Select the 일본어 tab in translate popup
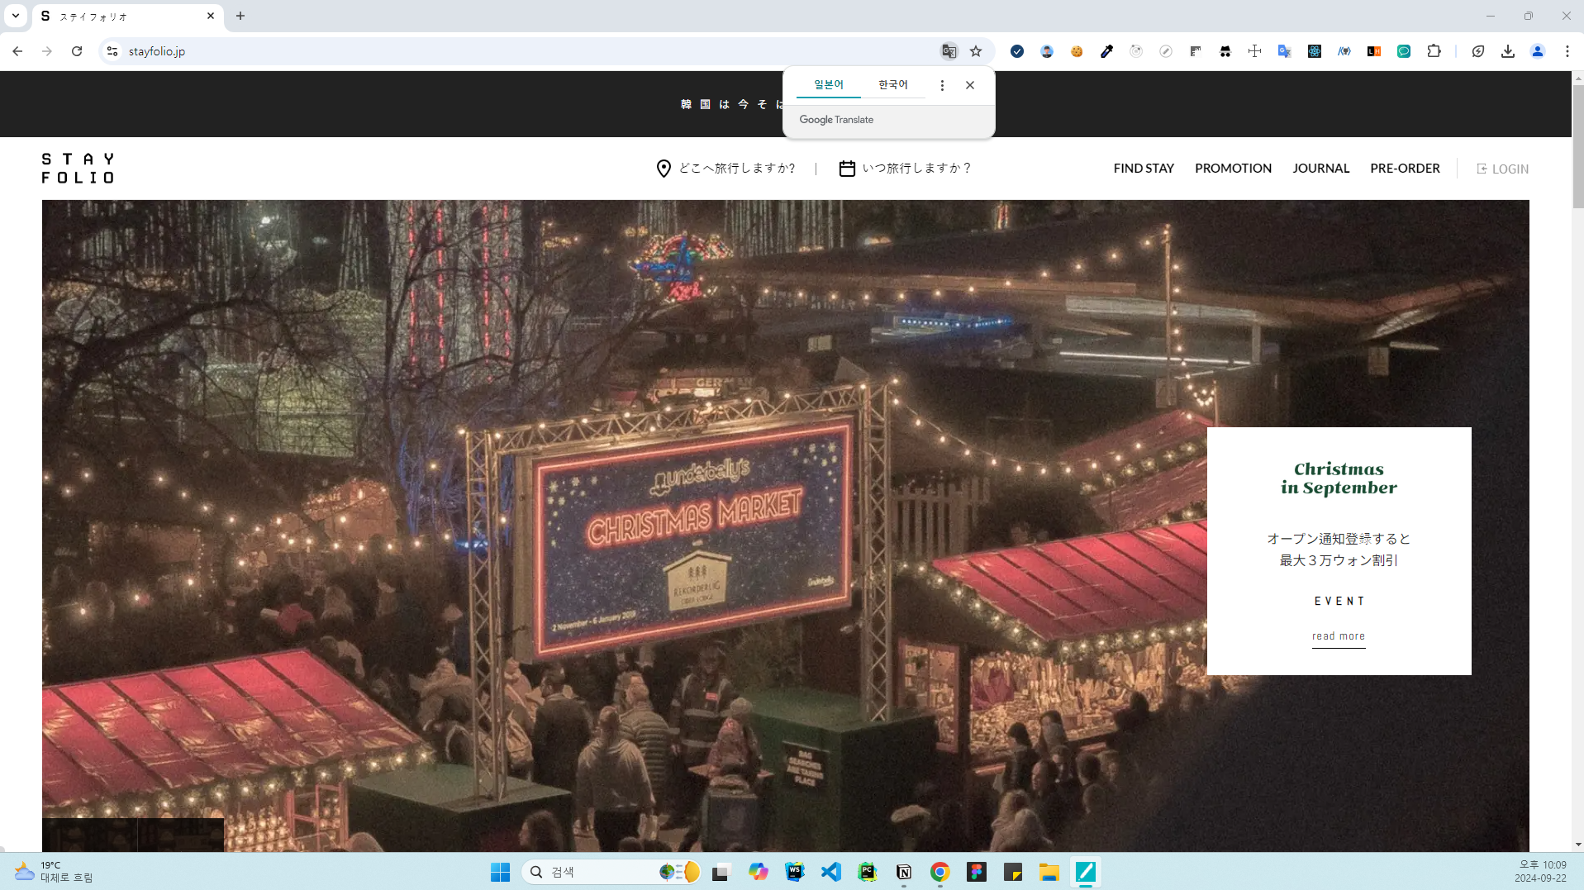Screen dimensions: 1584x890 coord(828,84)
